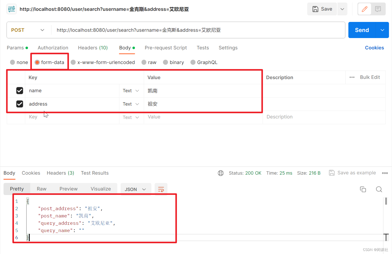The width and height of the screenshot is (392, 254).
Task: Uncheck the name row checkbox
Action: pos(20,90)
